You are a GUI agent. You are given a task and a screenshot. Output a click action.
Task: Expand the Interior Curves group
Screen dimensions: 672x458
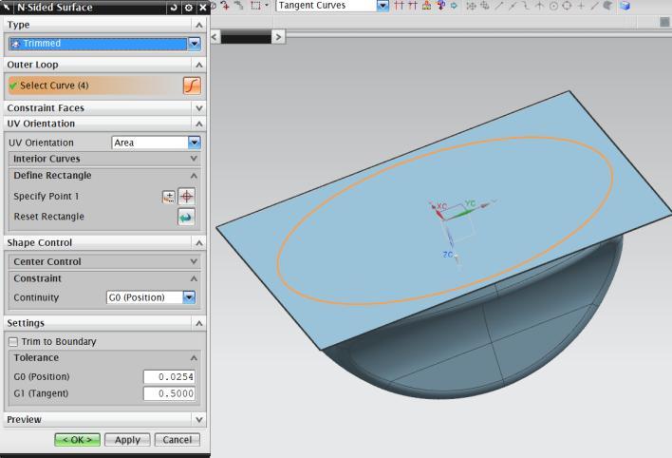pyautogui.click(x=194, y=159)
